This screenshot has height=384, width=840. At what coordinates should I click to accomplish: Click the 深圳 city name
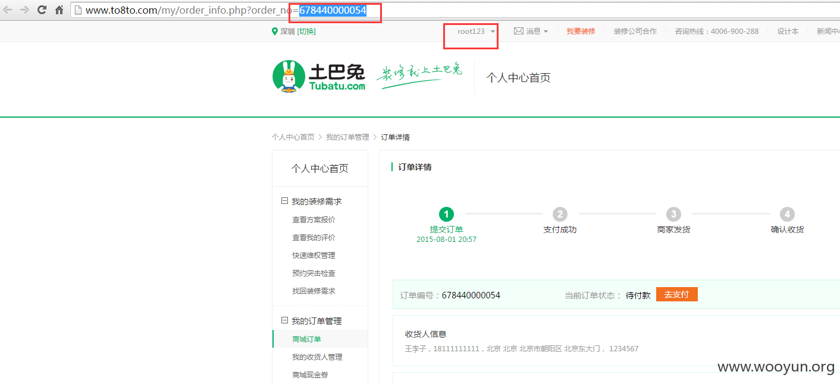click(287, 32)
